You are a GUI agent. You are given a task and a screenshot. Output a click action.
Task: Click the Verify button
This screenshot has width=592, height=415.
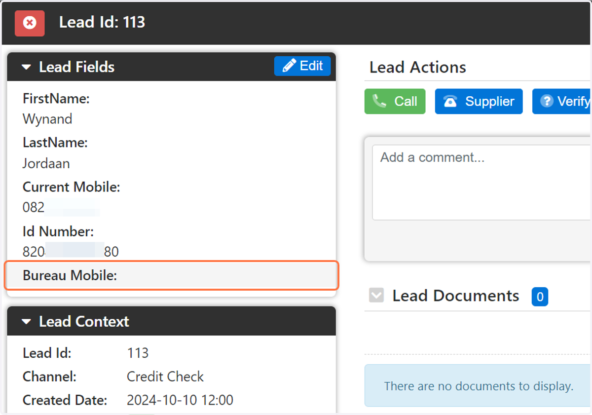pyautogui.click(x=562, y=101)
